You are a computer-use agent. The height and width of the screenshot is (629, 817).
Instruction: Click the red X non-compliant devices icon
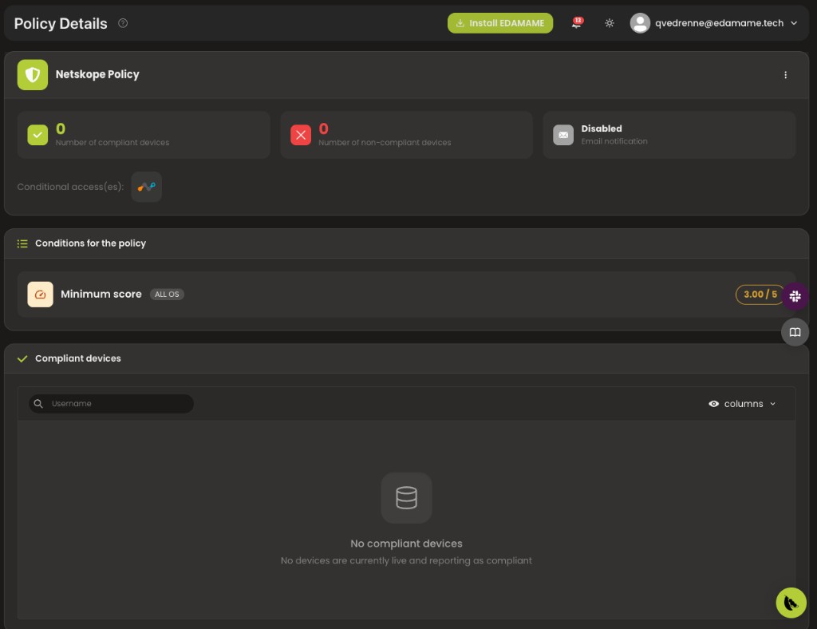pyautogui.click(x=301, y=135)
